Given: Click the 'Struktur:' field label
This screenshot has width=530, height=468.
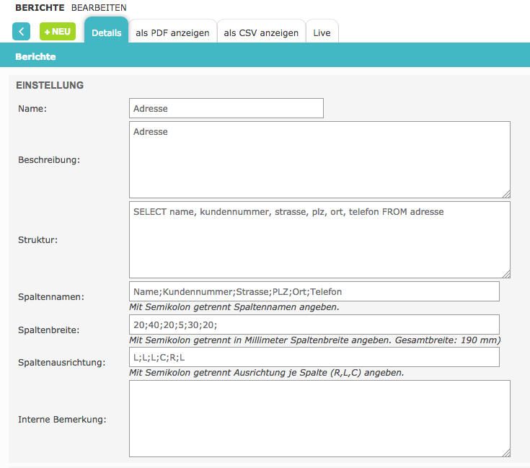Looking at the screenshot, I should click(x=37, y=239).
